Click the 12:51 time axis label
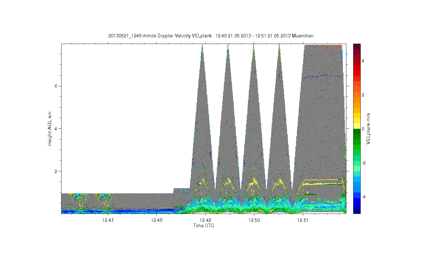 tap(303, 220)
